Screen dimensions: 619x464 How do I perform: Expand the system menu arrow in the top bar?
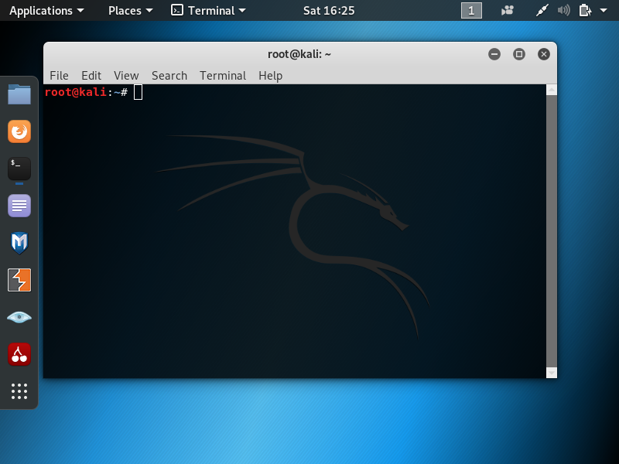[x=604, y=11]
